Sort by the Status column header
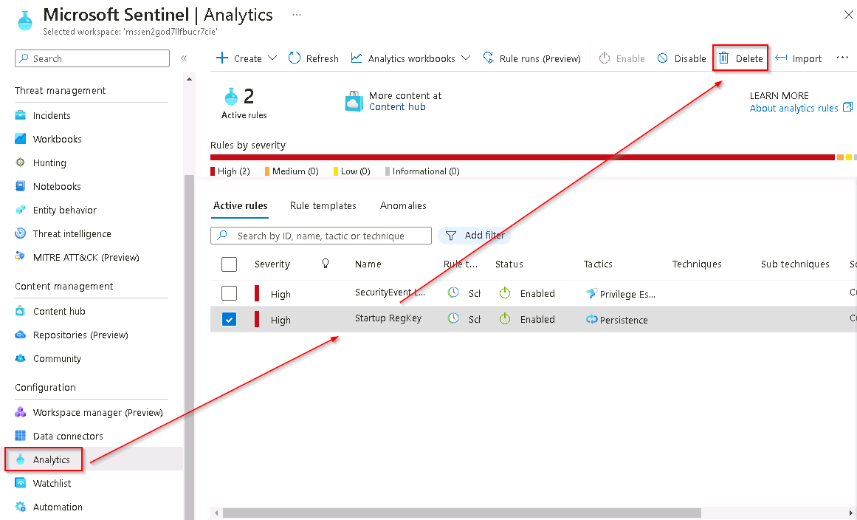The image size is (857, 520). [509, 264]
